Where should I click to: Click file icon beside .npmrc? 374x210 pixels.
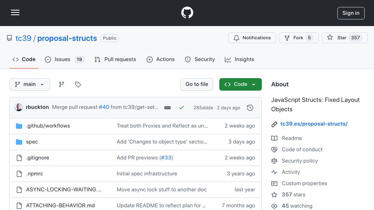coord(19,173)
